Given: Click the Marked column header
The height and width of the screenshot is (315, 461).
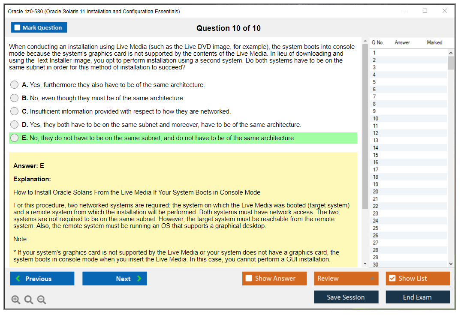Looking at the screenshot, I should [x=434, y=42].
